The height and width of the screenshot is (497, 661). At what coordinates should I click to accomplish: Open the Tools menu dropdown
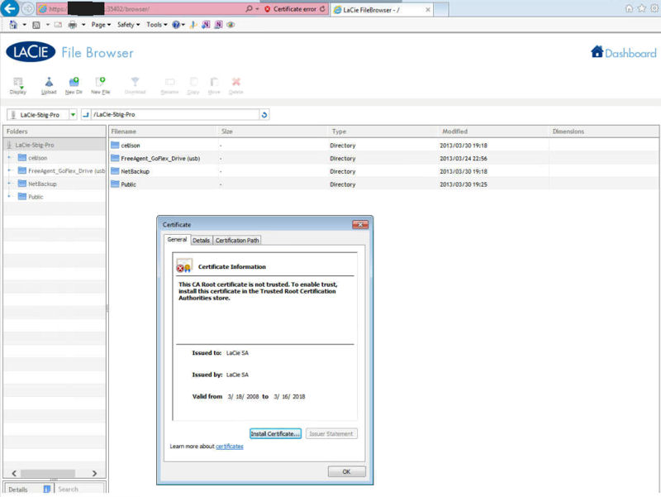point(157,25)
